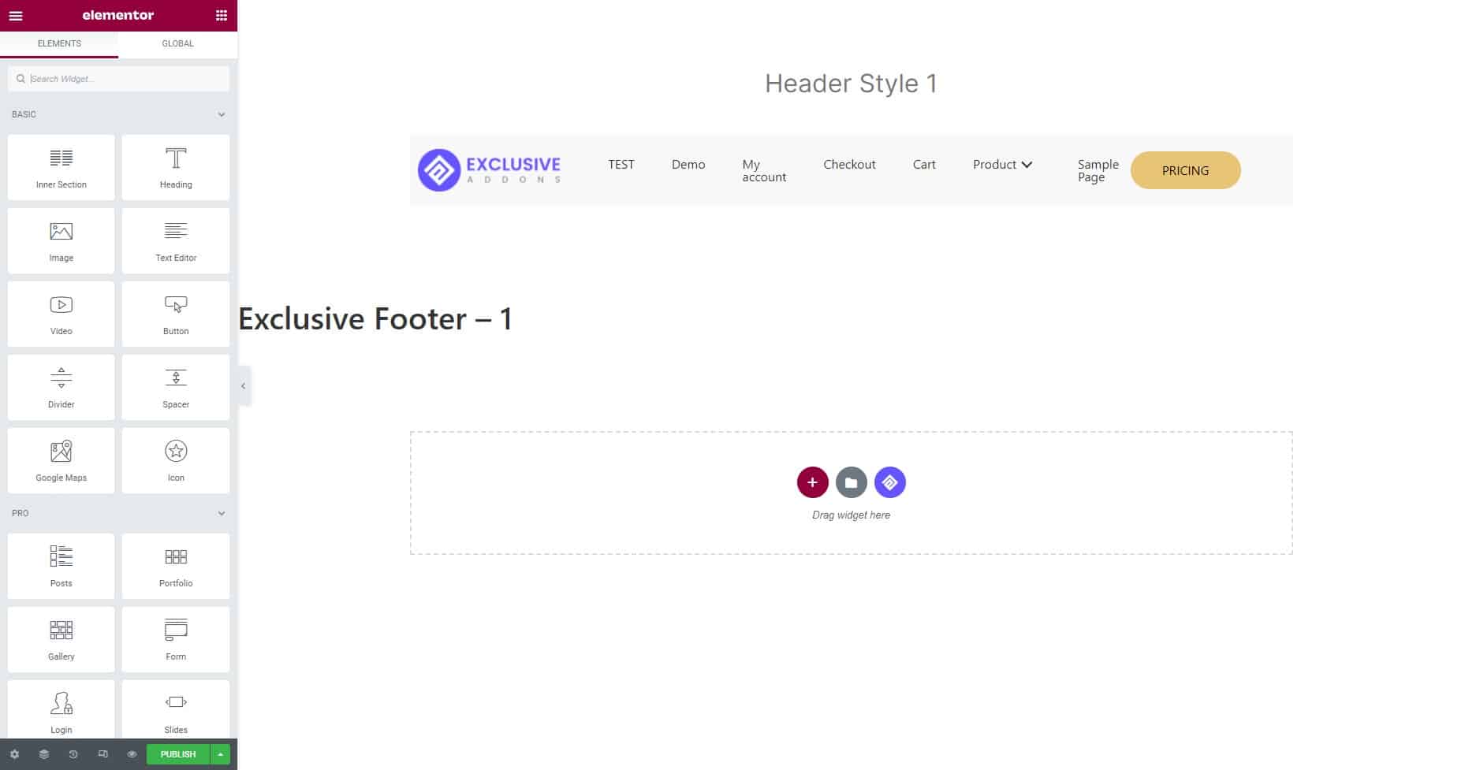Select the Google Maps widget
Viewport: 1465px width, 770px height.
tap(62, 460)
